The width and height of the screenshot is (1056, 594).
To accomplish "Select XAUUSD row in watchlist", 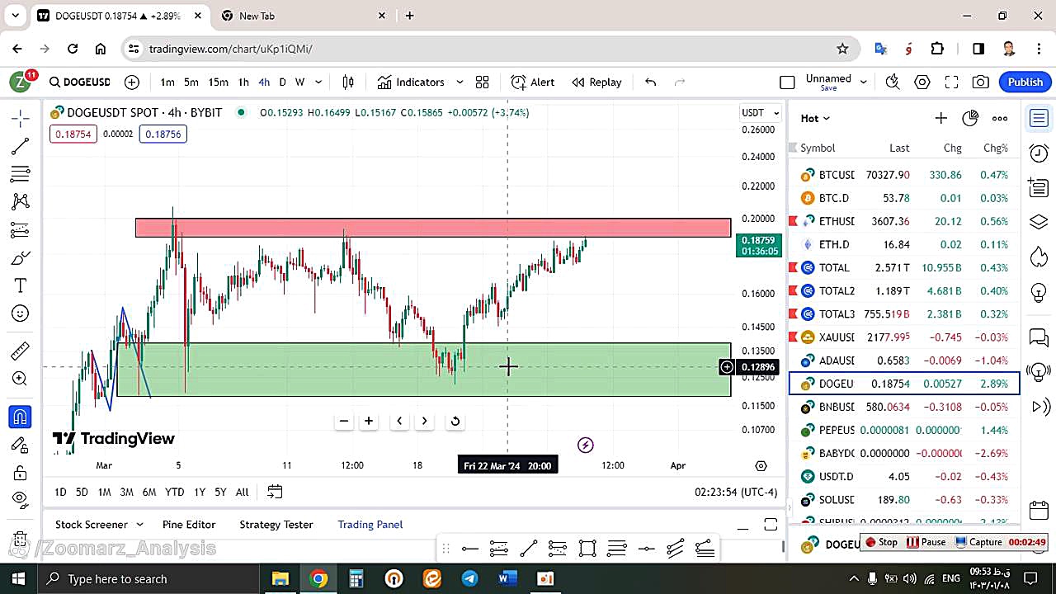I will (x=904, y=337).
